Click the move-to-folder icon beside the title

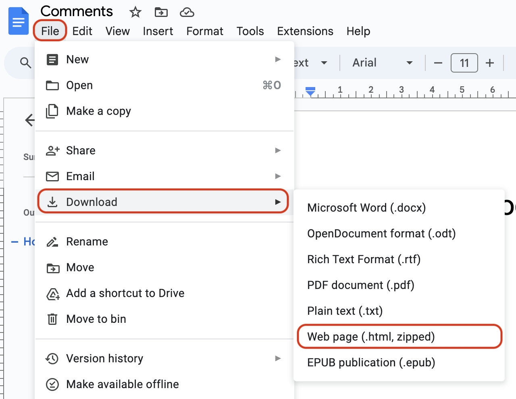pyautogui.click(x=161, y=12)
